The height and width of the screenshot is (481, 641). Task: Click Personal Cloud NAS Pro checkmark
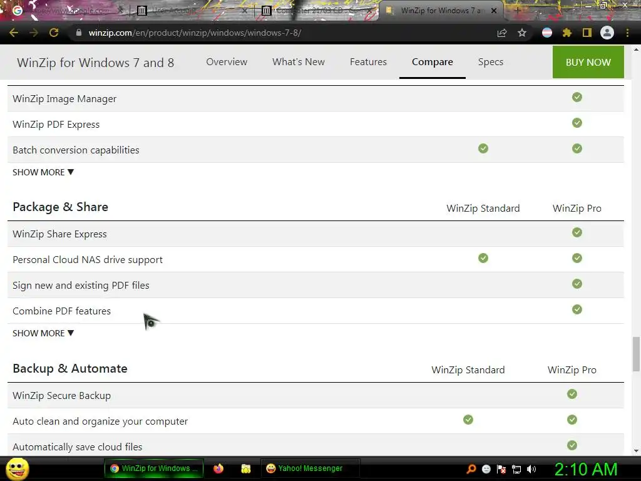tap(577, 258)
